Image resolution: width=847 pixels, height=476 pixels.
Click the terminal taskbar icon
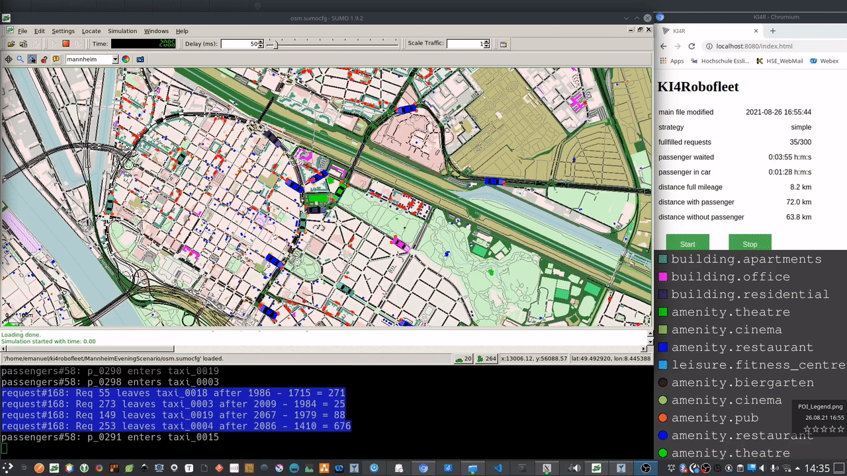click(x=522, y=468)
